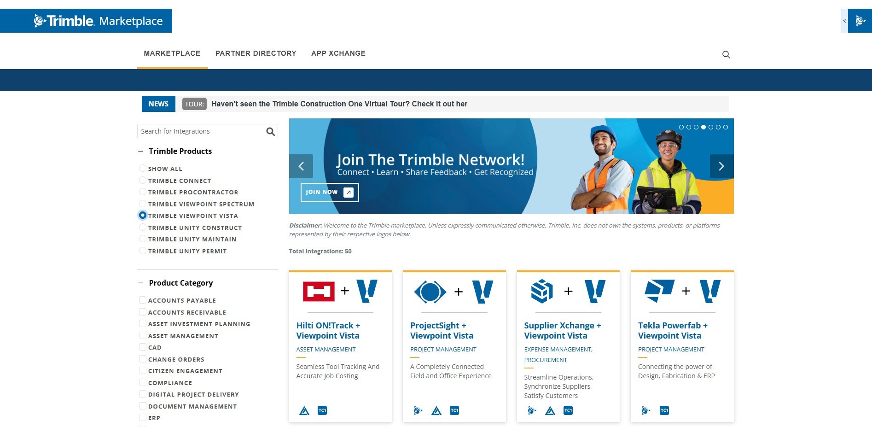Select the Trimble Viewpoint Vista radio button
The height and width of the screenshot is (427, 872).
[143, 215]
